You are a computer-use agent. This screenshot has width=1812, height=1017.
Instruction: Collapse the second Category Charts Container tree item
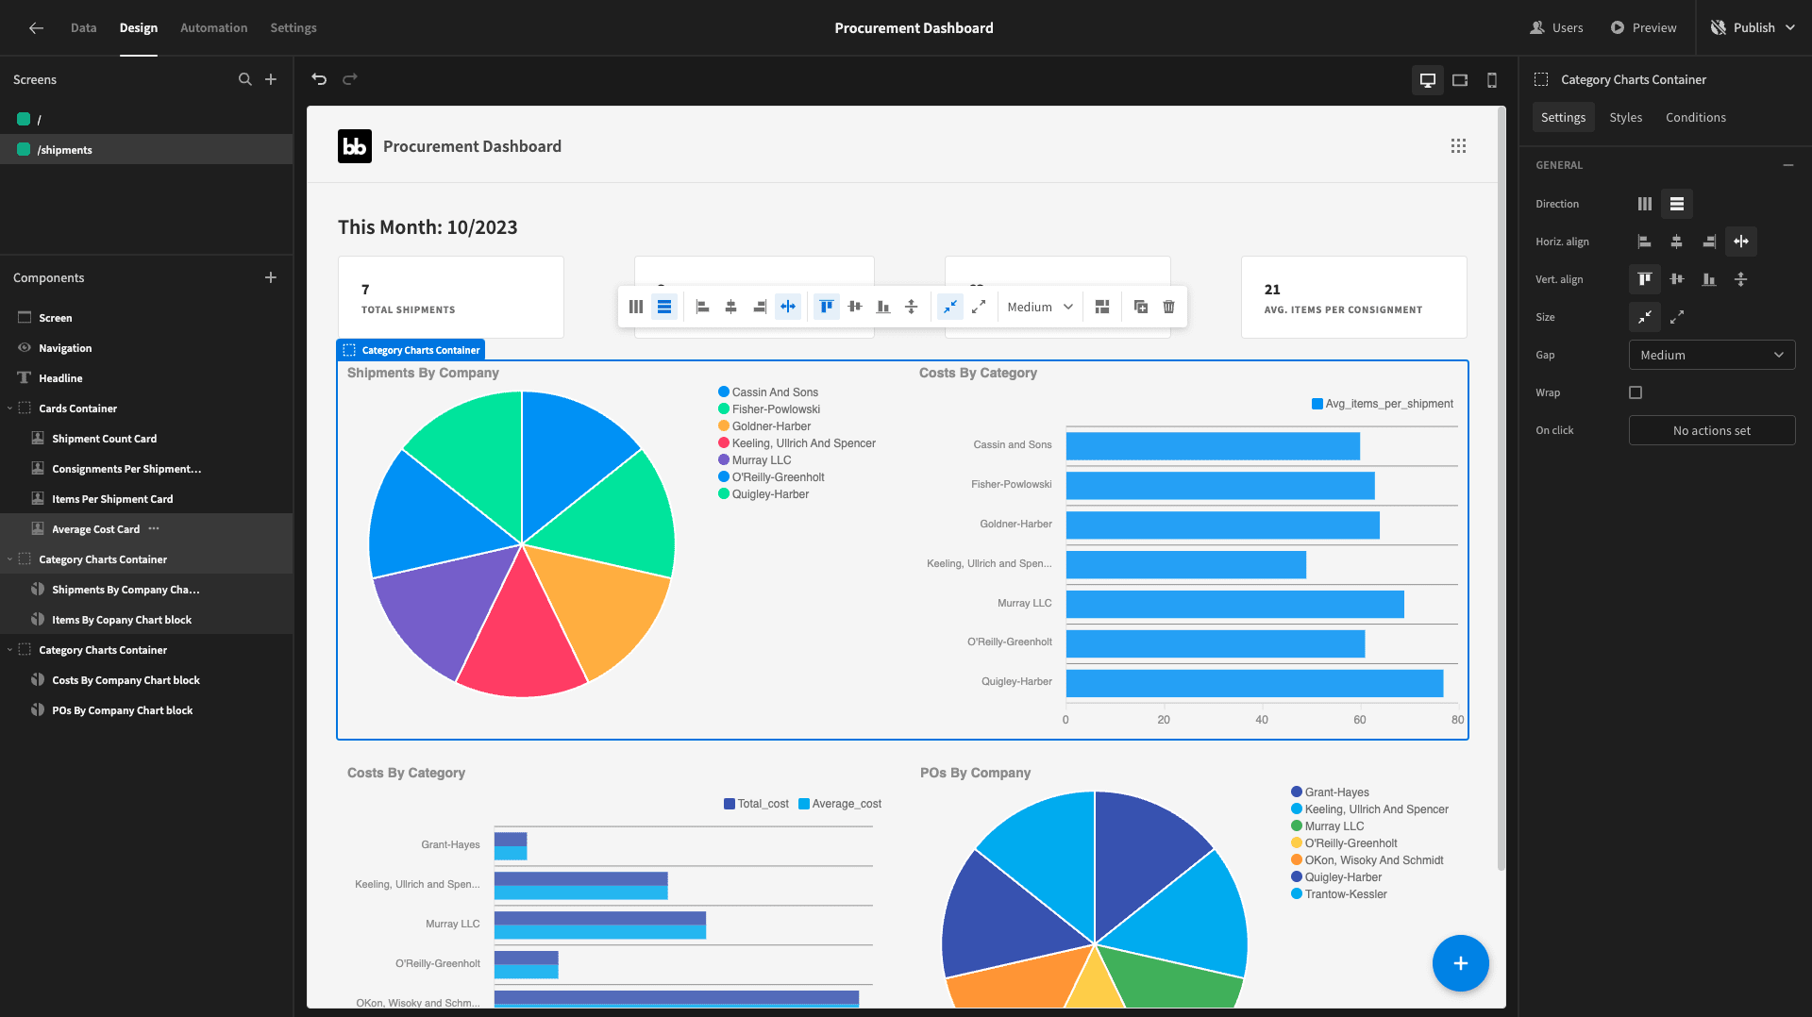(x=10, y=650)
